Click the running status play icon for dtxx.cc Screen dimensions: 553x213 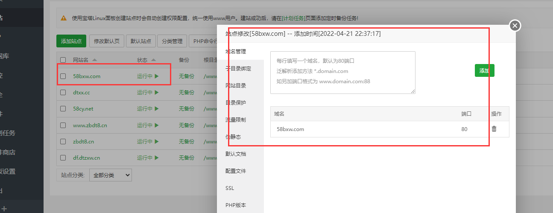click(x=157, y=93)
